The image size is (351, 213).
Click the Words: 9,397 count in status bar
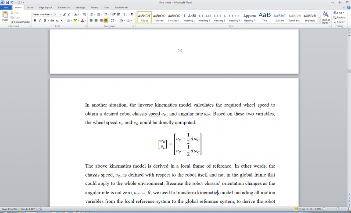pyautogui.click(x=27, y=209)
